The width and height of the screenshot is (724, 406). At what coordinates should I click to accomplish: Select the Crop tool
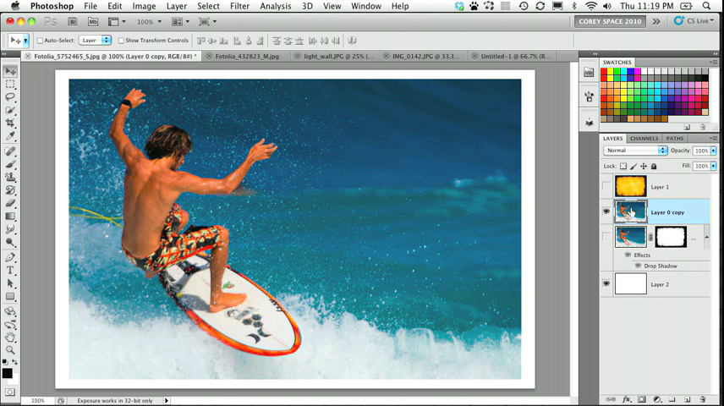coord(10,123)
